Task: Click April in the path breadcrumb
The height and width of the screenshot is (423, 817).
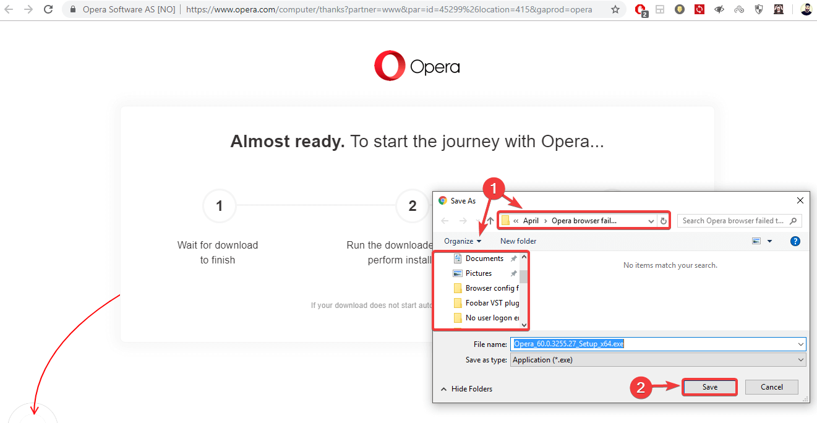Action: point(531,221)
